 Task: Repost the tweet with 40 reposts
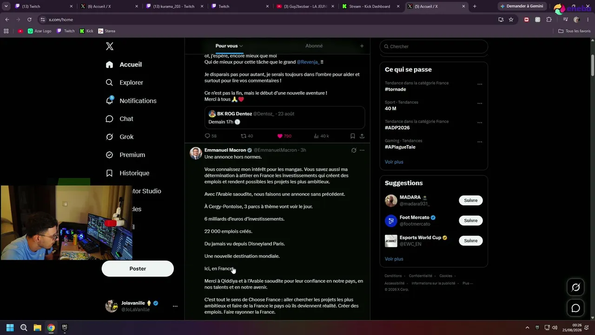(x=247, y=136)
